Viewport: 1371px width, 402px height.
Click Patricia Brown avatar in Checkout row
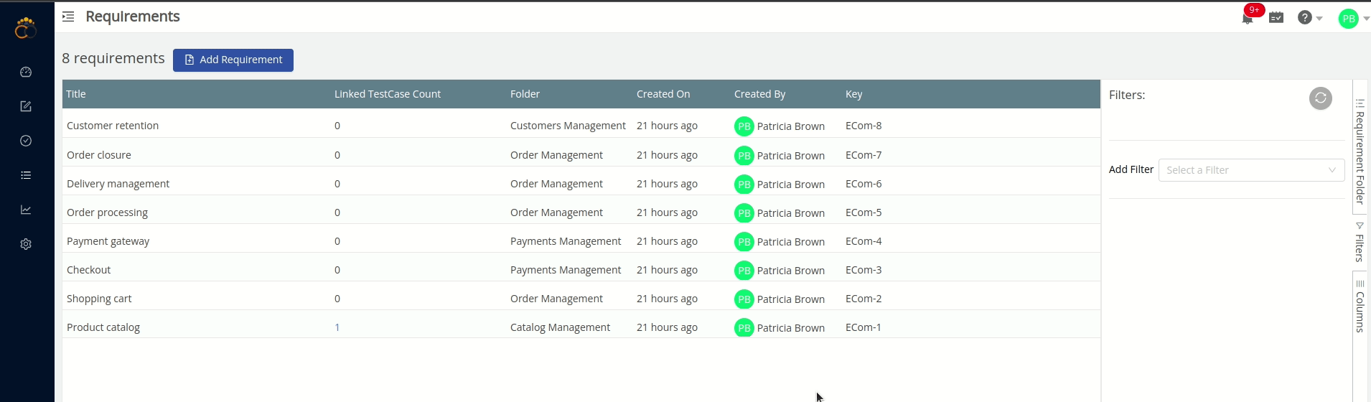pos(744,271)
